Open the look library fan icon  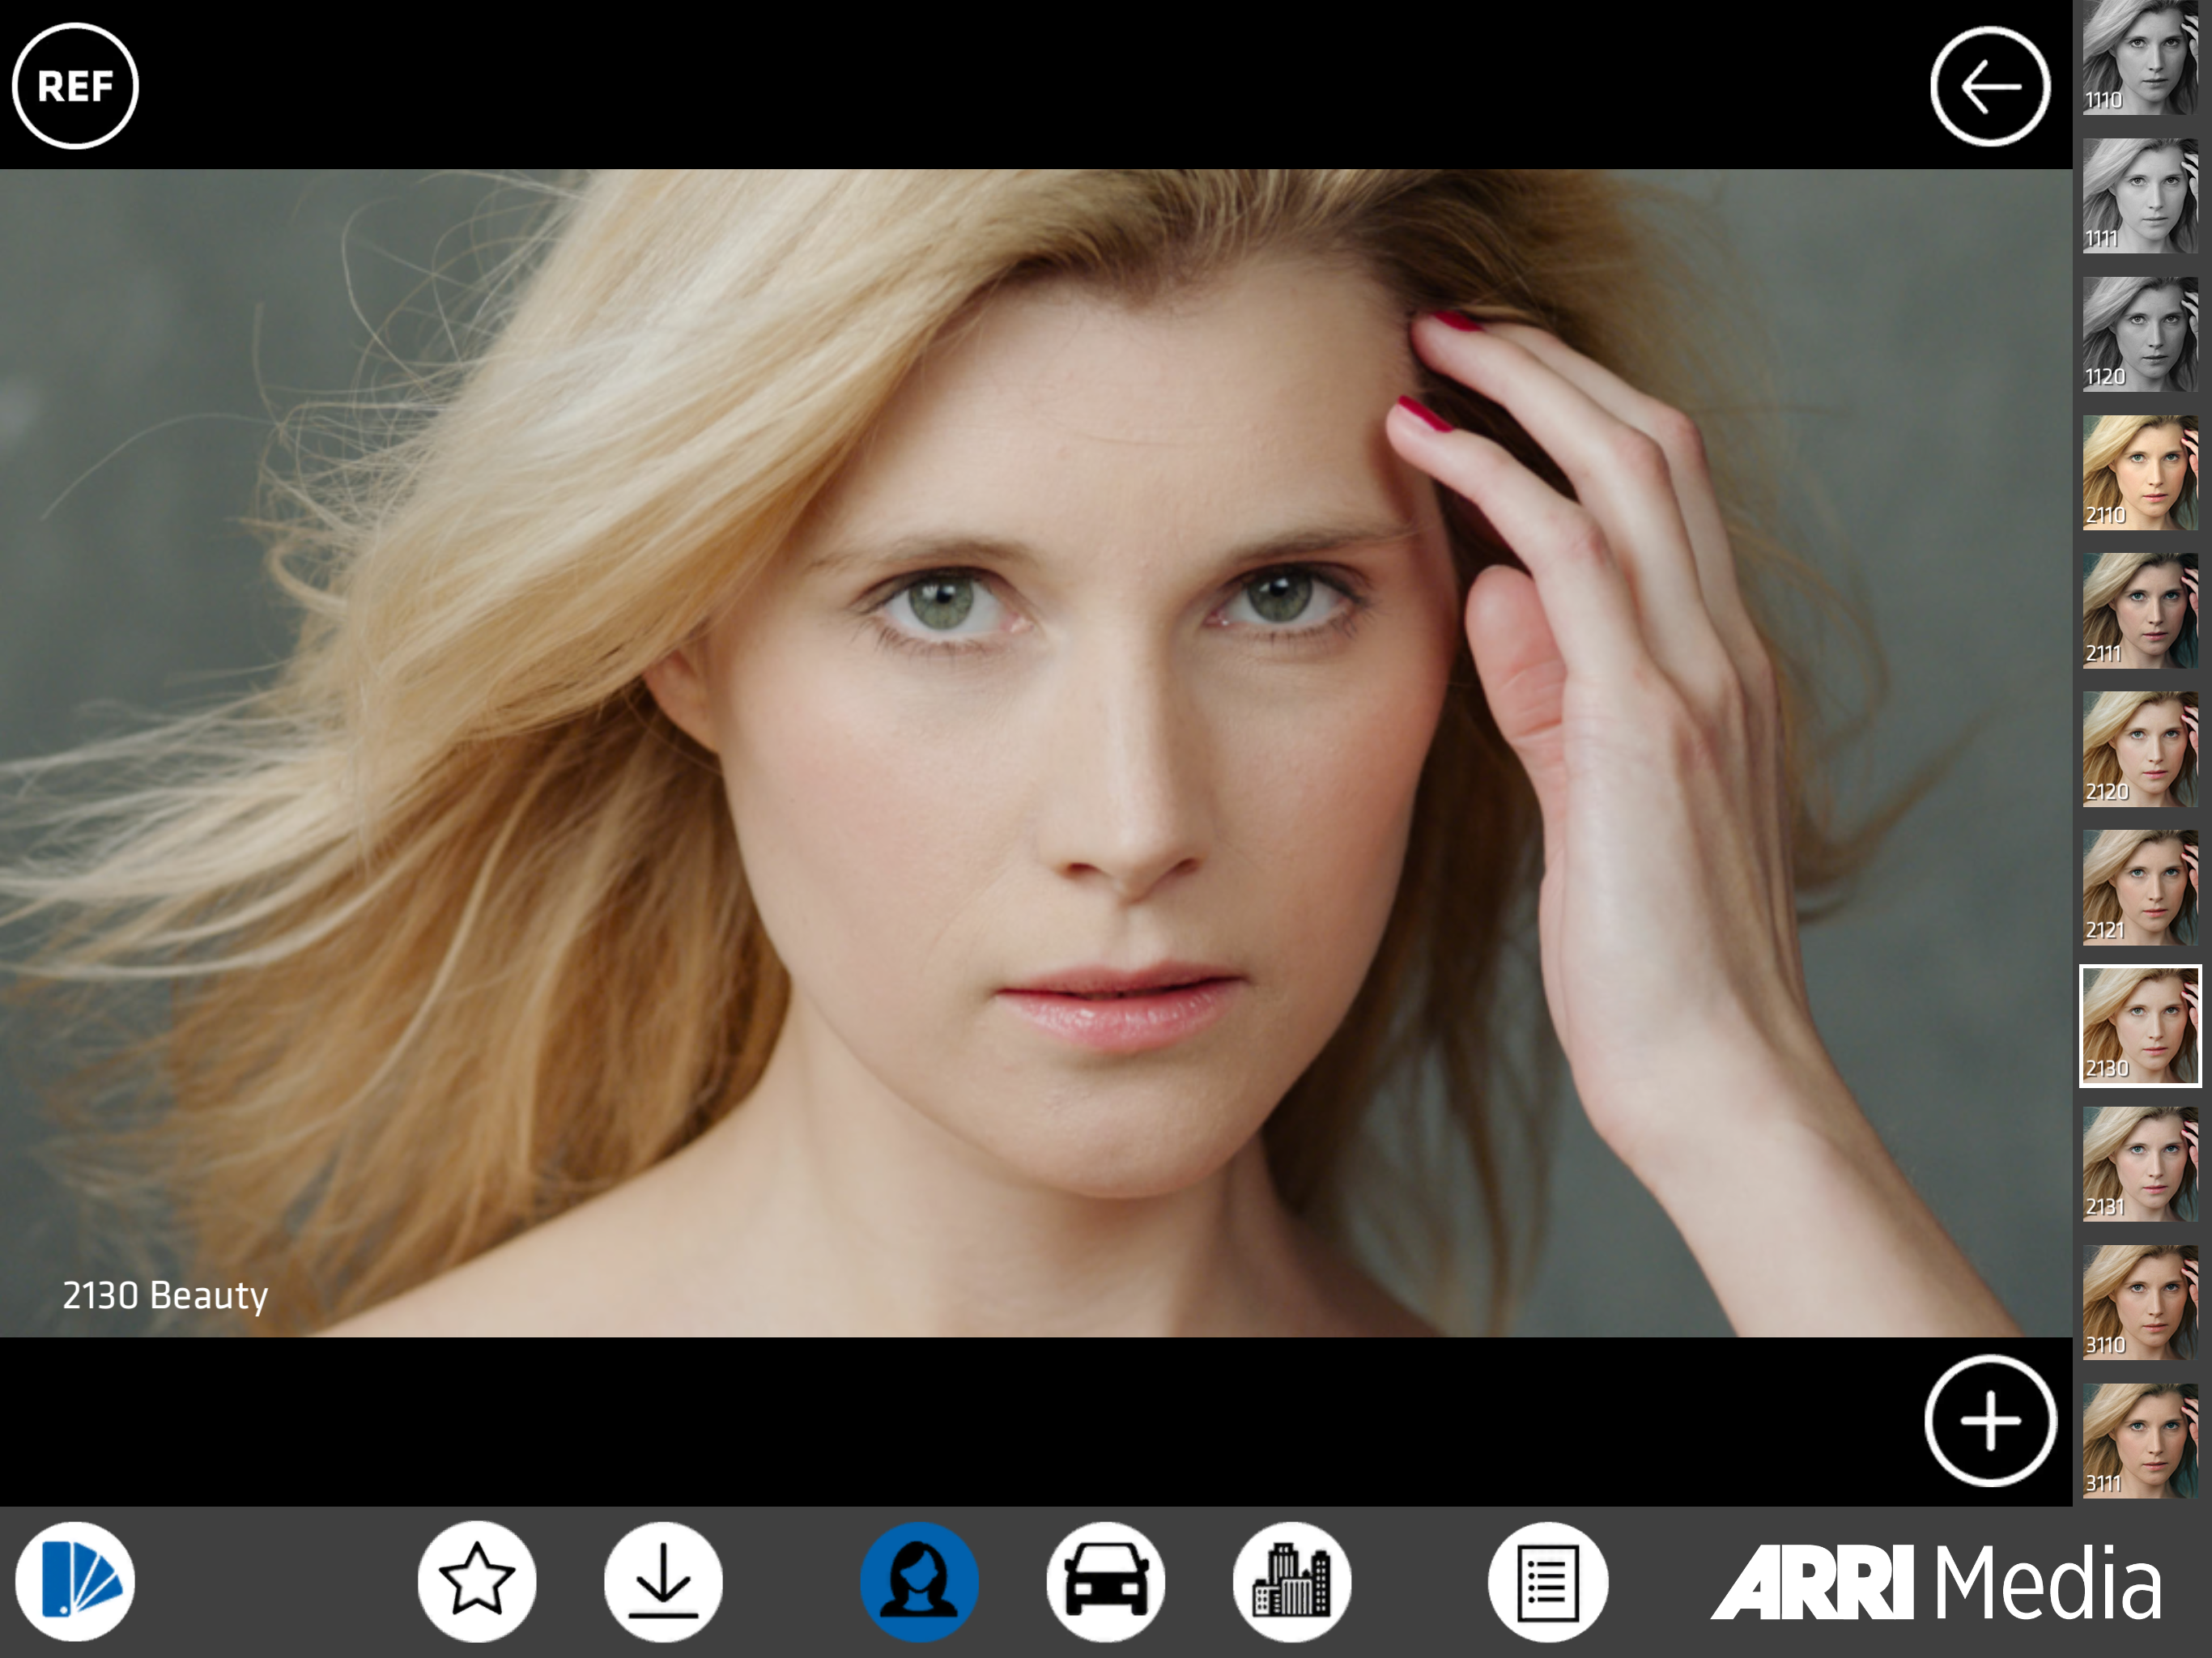(75, 1581)
